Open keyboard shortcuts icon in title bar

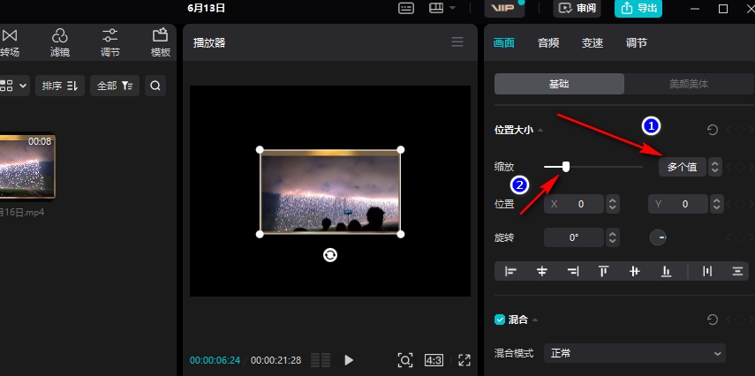pos(406,8)
